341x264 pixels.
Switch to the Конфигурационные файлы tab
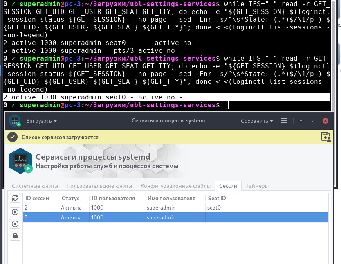[x=175, y=186]
